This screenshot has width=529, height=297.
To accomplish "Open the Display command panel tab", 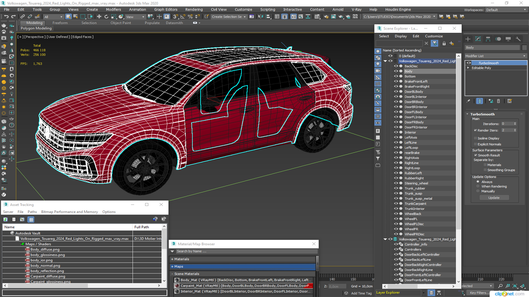I will 508,39.
